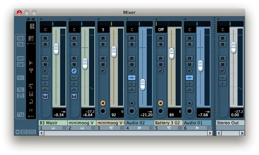This screenshot has height=155, width=259.
Task: Open the B3 Mastr instrument keyboard icon
Action: [x=45, y=96]
